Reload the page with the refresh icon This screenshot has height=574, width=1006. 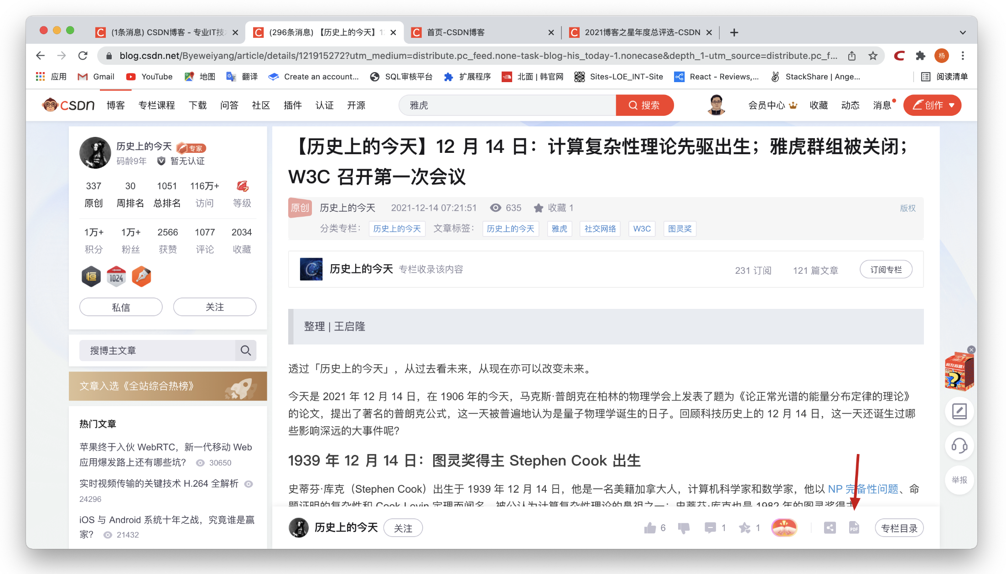(83, 56)
